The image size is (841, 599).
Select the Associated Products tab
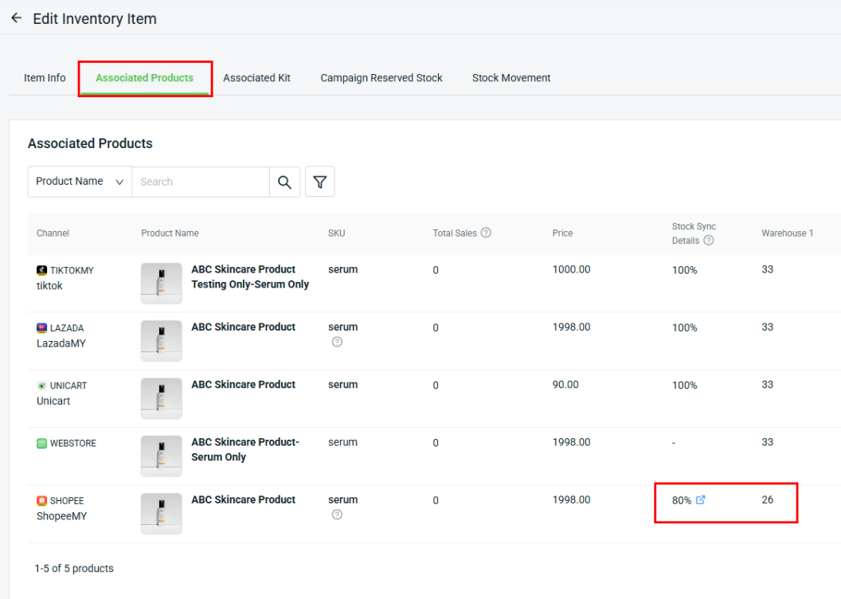[x=144, y=78]
